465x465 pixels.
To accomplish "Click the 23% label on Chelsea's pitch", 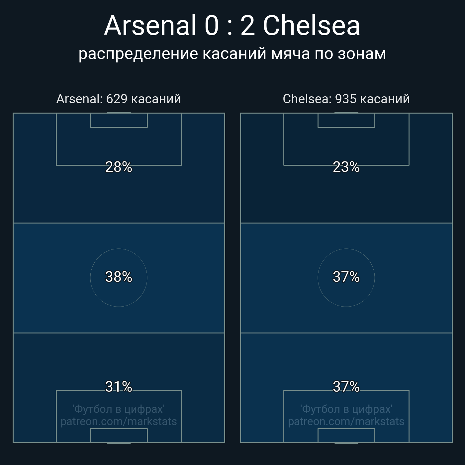I will click(x=346, y=167).
